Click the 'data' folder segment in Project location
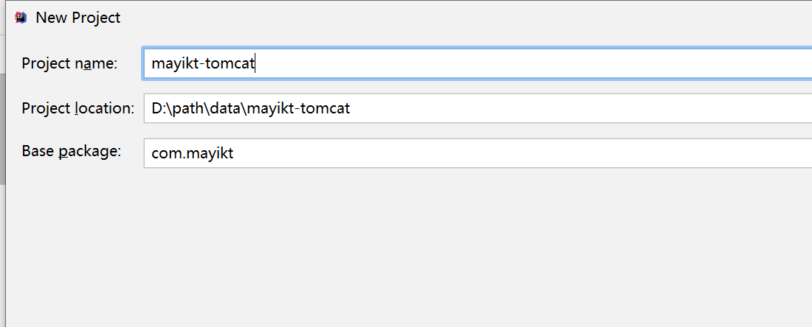The height and width of the screenshot is (327, 812). tap(227, 109)
